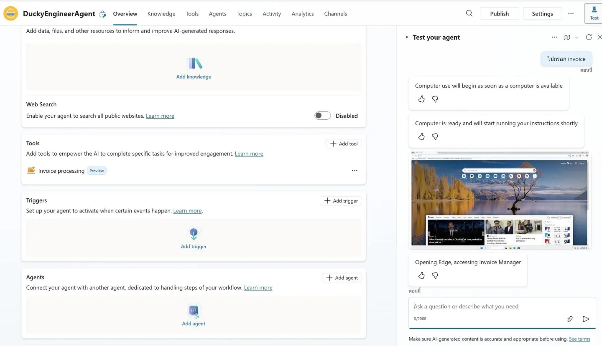The height and width of the screenshot is (346, 602).
Task: Select the Analytics tab
Action: (303, 14)
